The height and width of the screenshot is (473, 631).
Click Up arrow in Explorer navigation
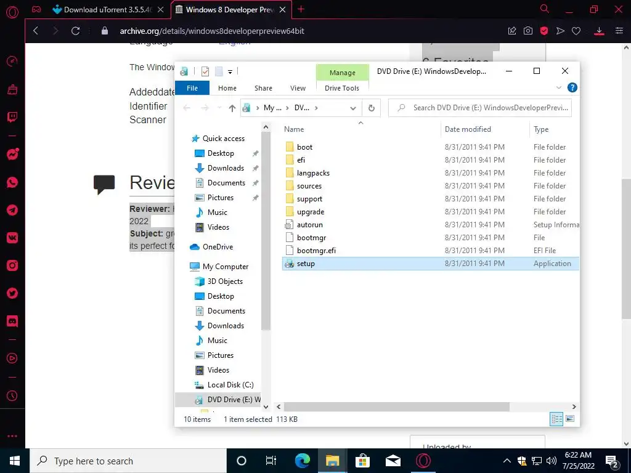232,108
